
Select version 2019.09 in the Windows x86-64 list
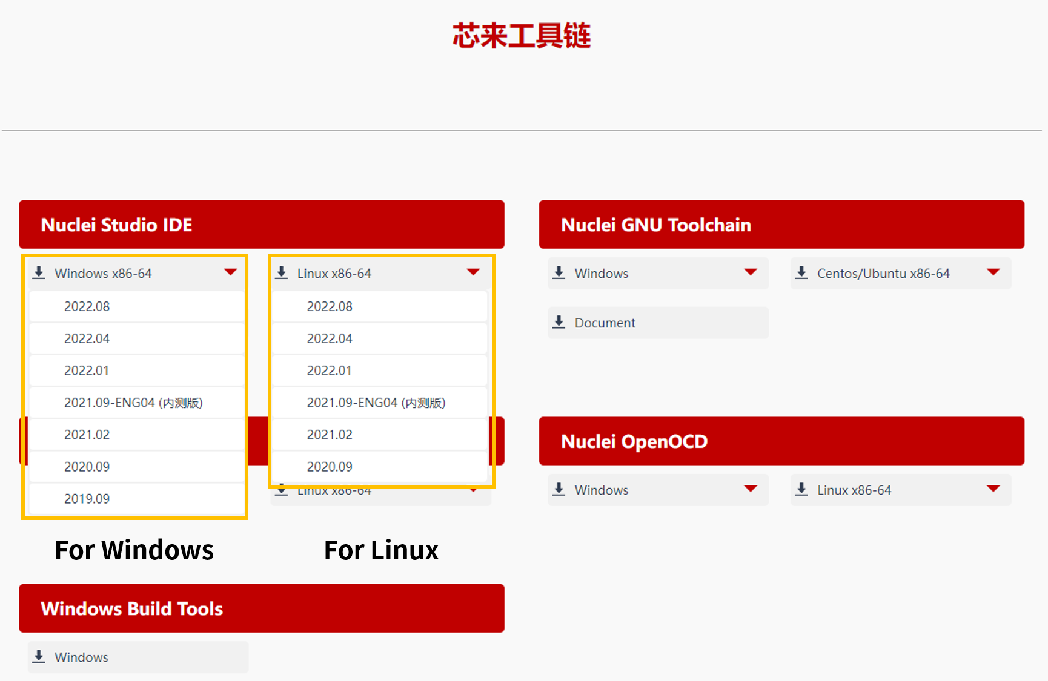tap(136, 499)
